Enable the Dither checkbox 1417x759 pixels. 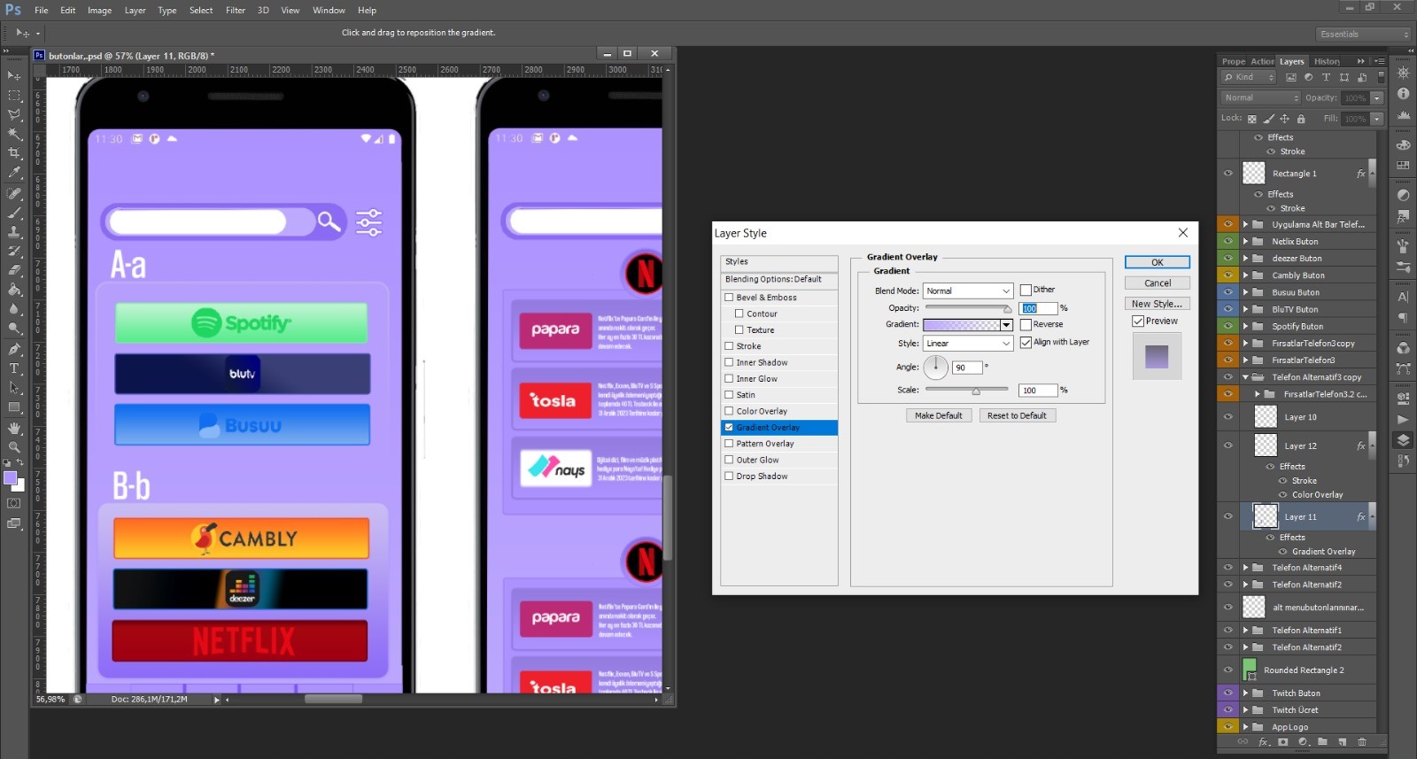coord(1026,290)
